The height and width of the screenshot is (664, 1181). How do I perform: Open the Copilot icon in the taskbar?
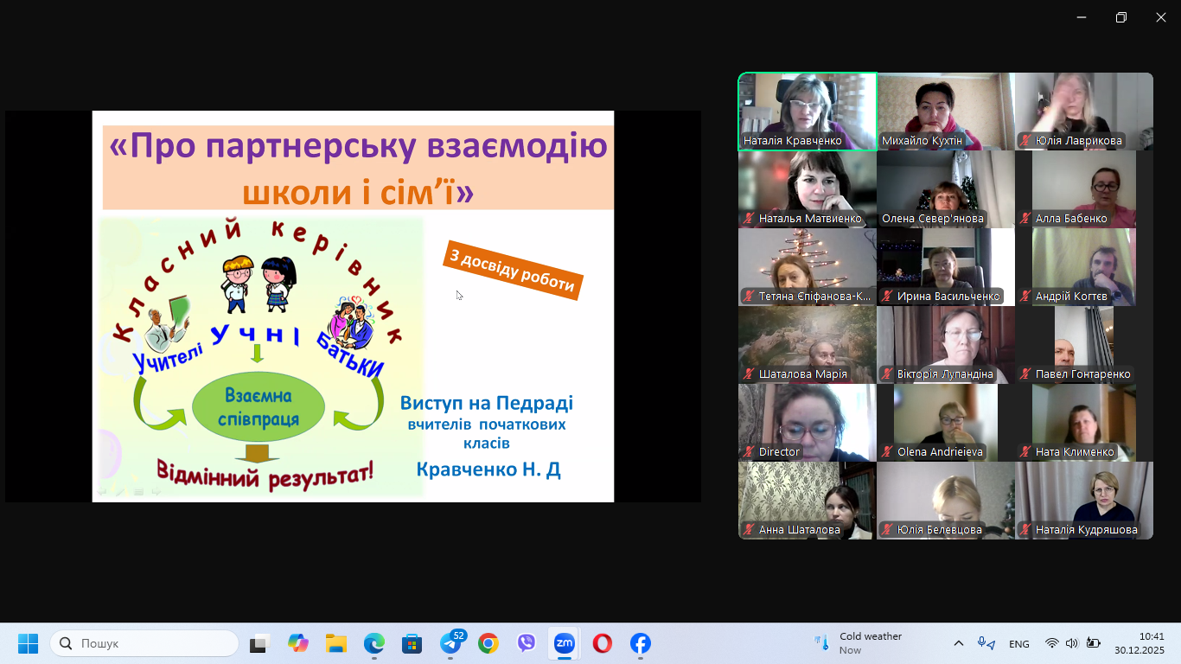(298, 643)
